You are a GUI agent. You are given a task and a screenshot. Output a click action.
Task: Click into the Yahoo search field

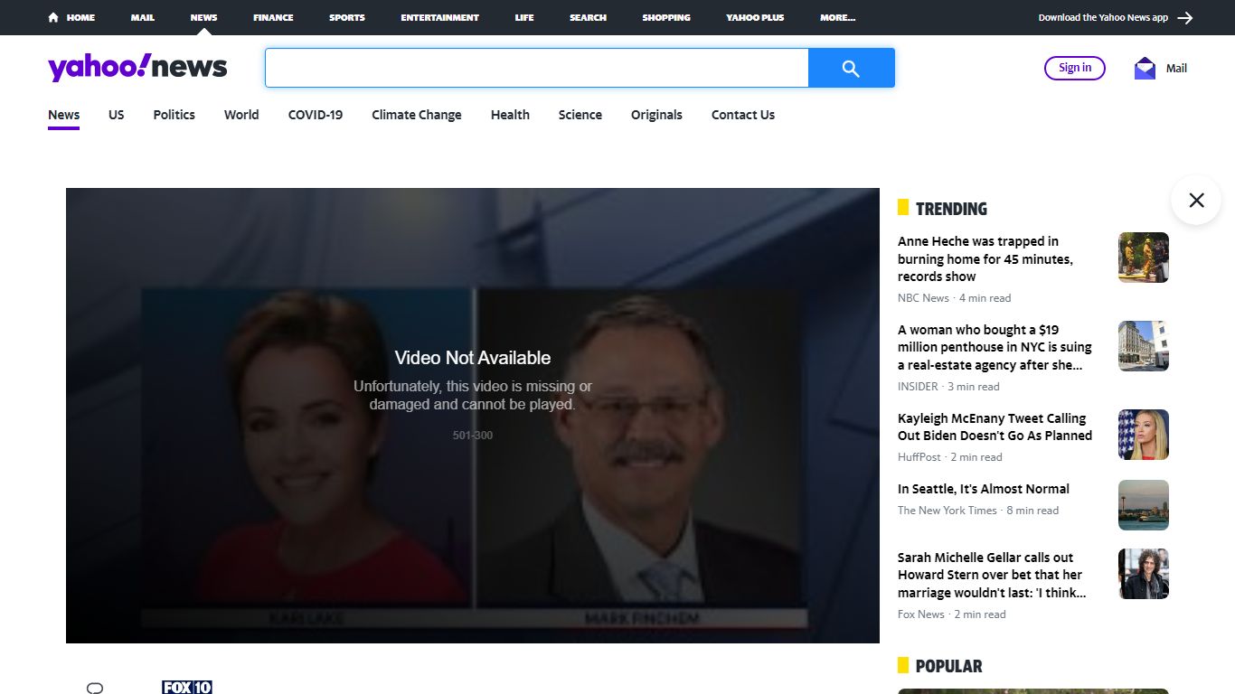[x=536, y=68]
